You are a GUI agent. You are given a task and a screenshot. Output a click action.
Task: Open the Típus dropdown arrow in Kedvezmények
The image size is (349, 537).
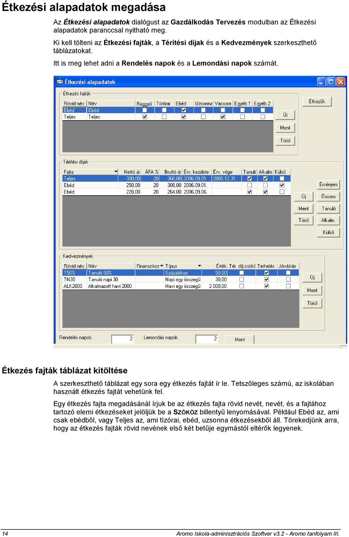199,266
